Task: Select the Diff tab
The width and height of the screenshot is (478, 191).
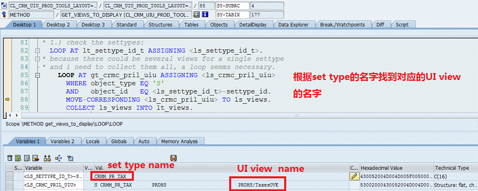Action: (x=380, y=25)
